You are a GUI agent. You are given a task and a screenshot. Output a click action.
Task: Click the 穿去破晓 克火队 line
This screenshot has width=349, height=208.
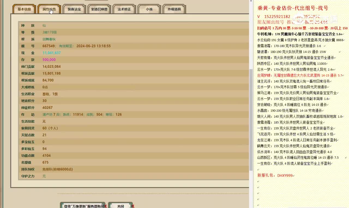292,105
